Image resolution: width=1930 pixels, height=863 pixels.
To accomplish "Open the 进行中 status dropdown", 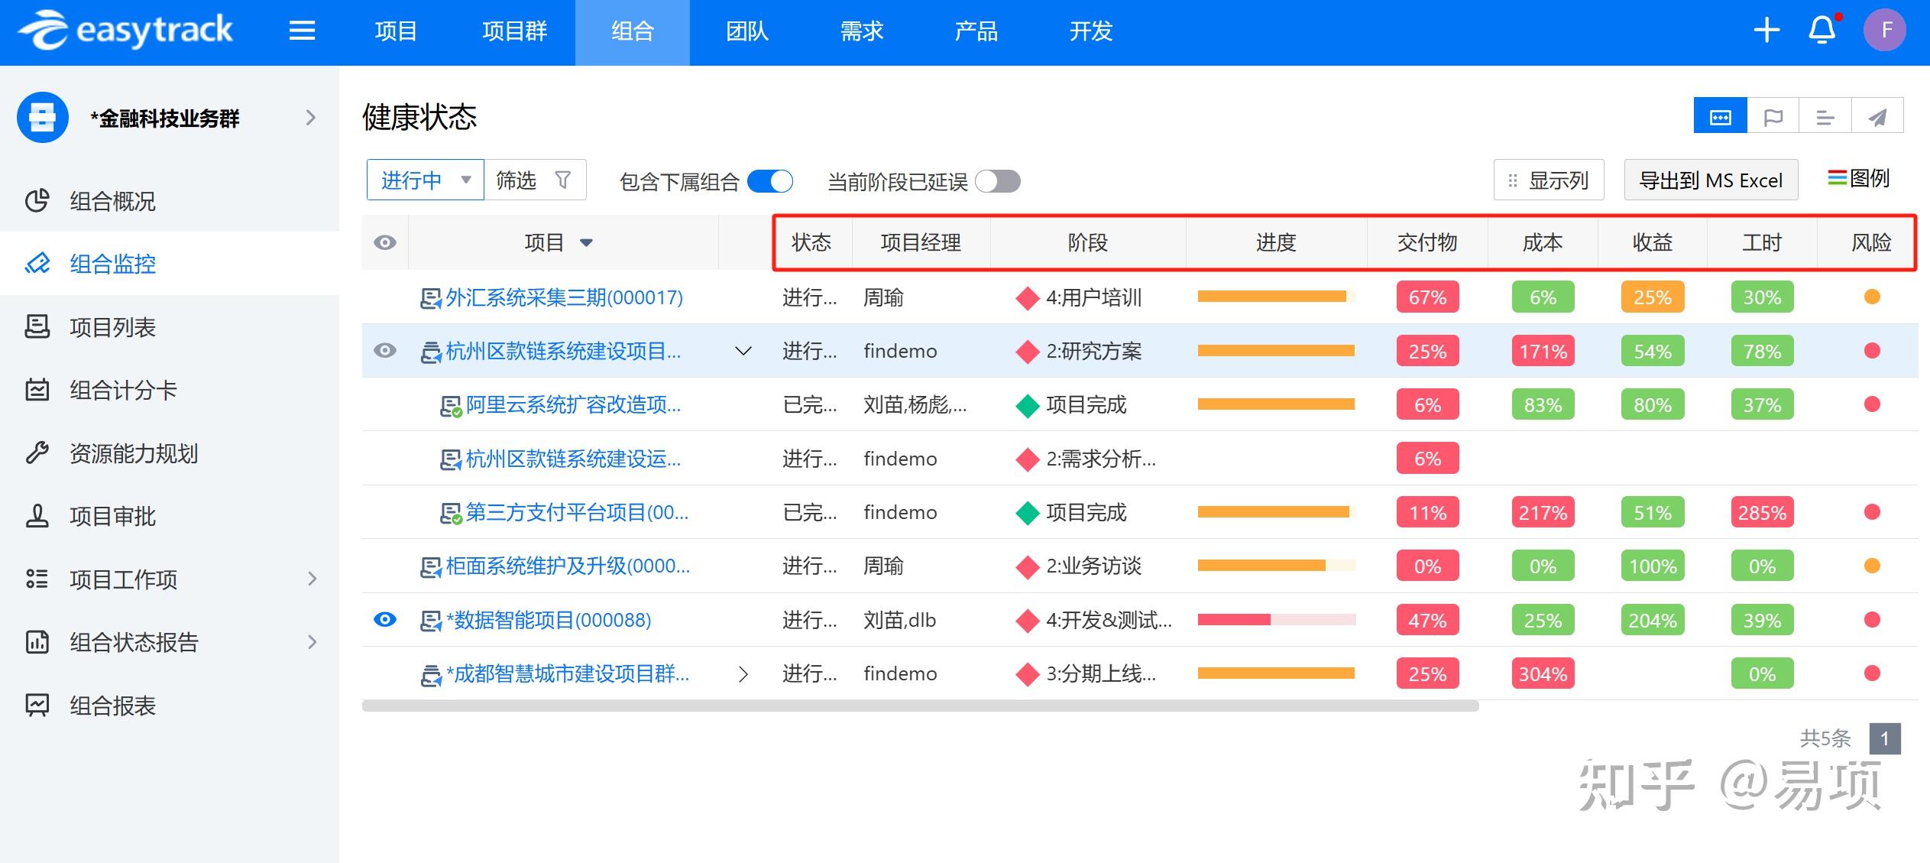I will (x=424, y=179).
